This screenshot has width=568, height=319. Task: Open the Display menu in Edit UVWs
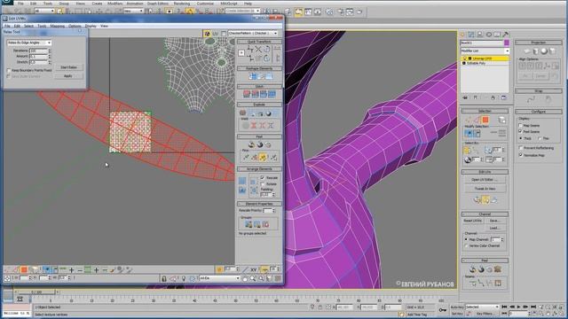[91, 26]
